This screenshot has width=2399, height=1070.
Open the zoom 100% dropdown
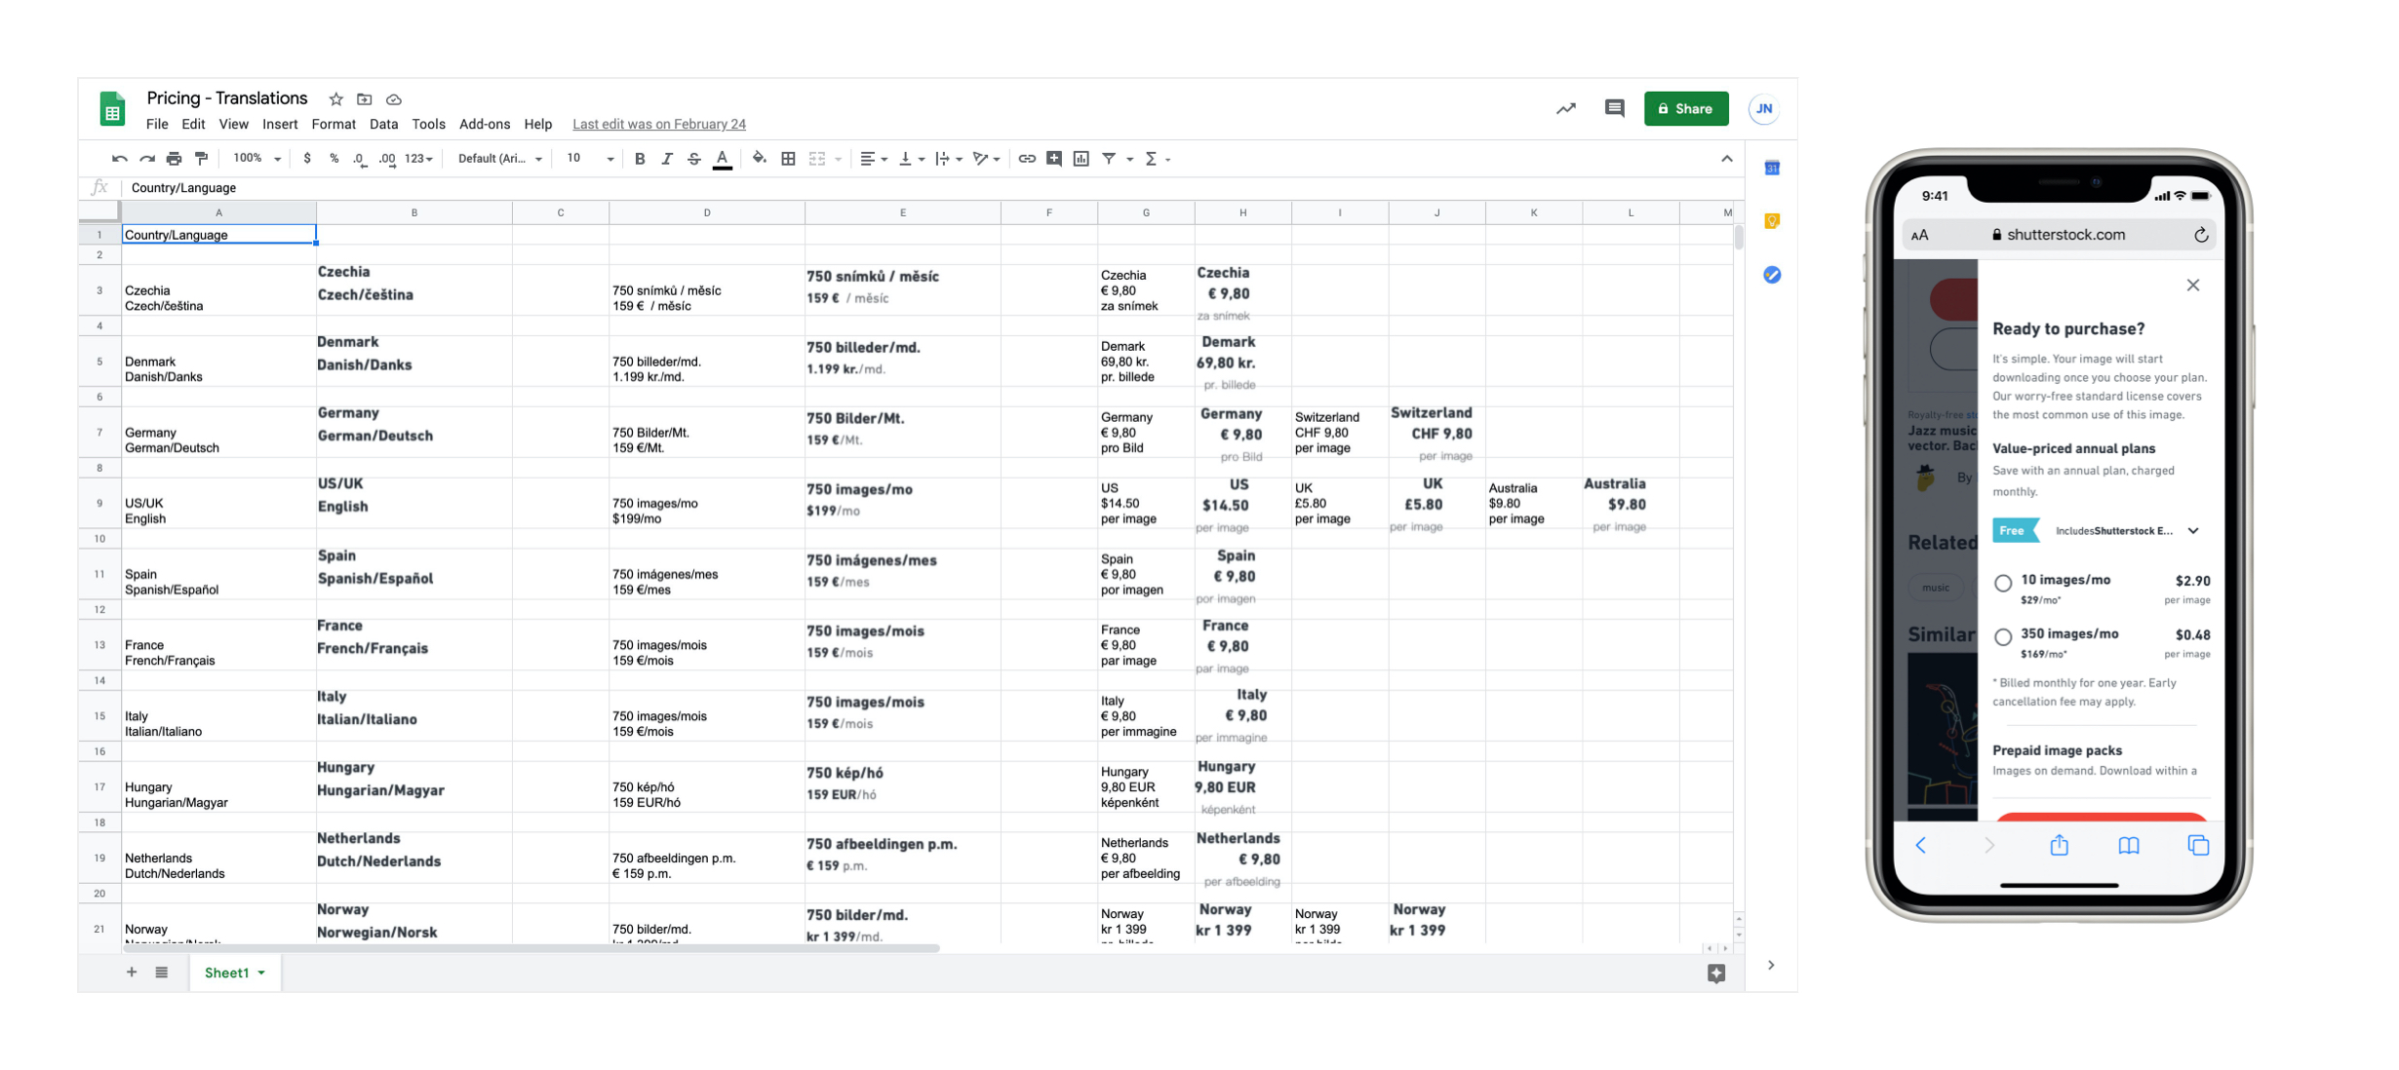256,159
